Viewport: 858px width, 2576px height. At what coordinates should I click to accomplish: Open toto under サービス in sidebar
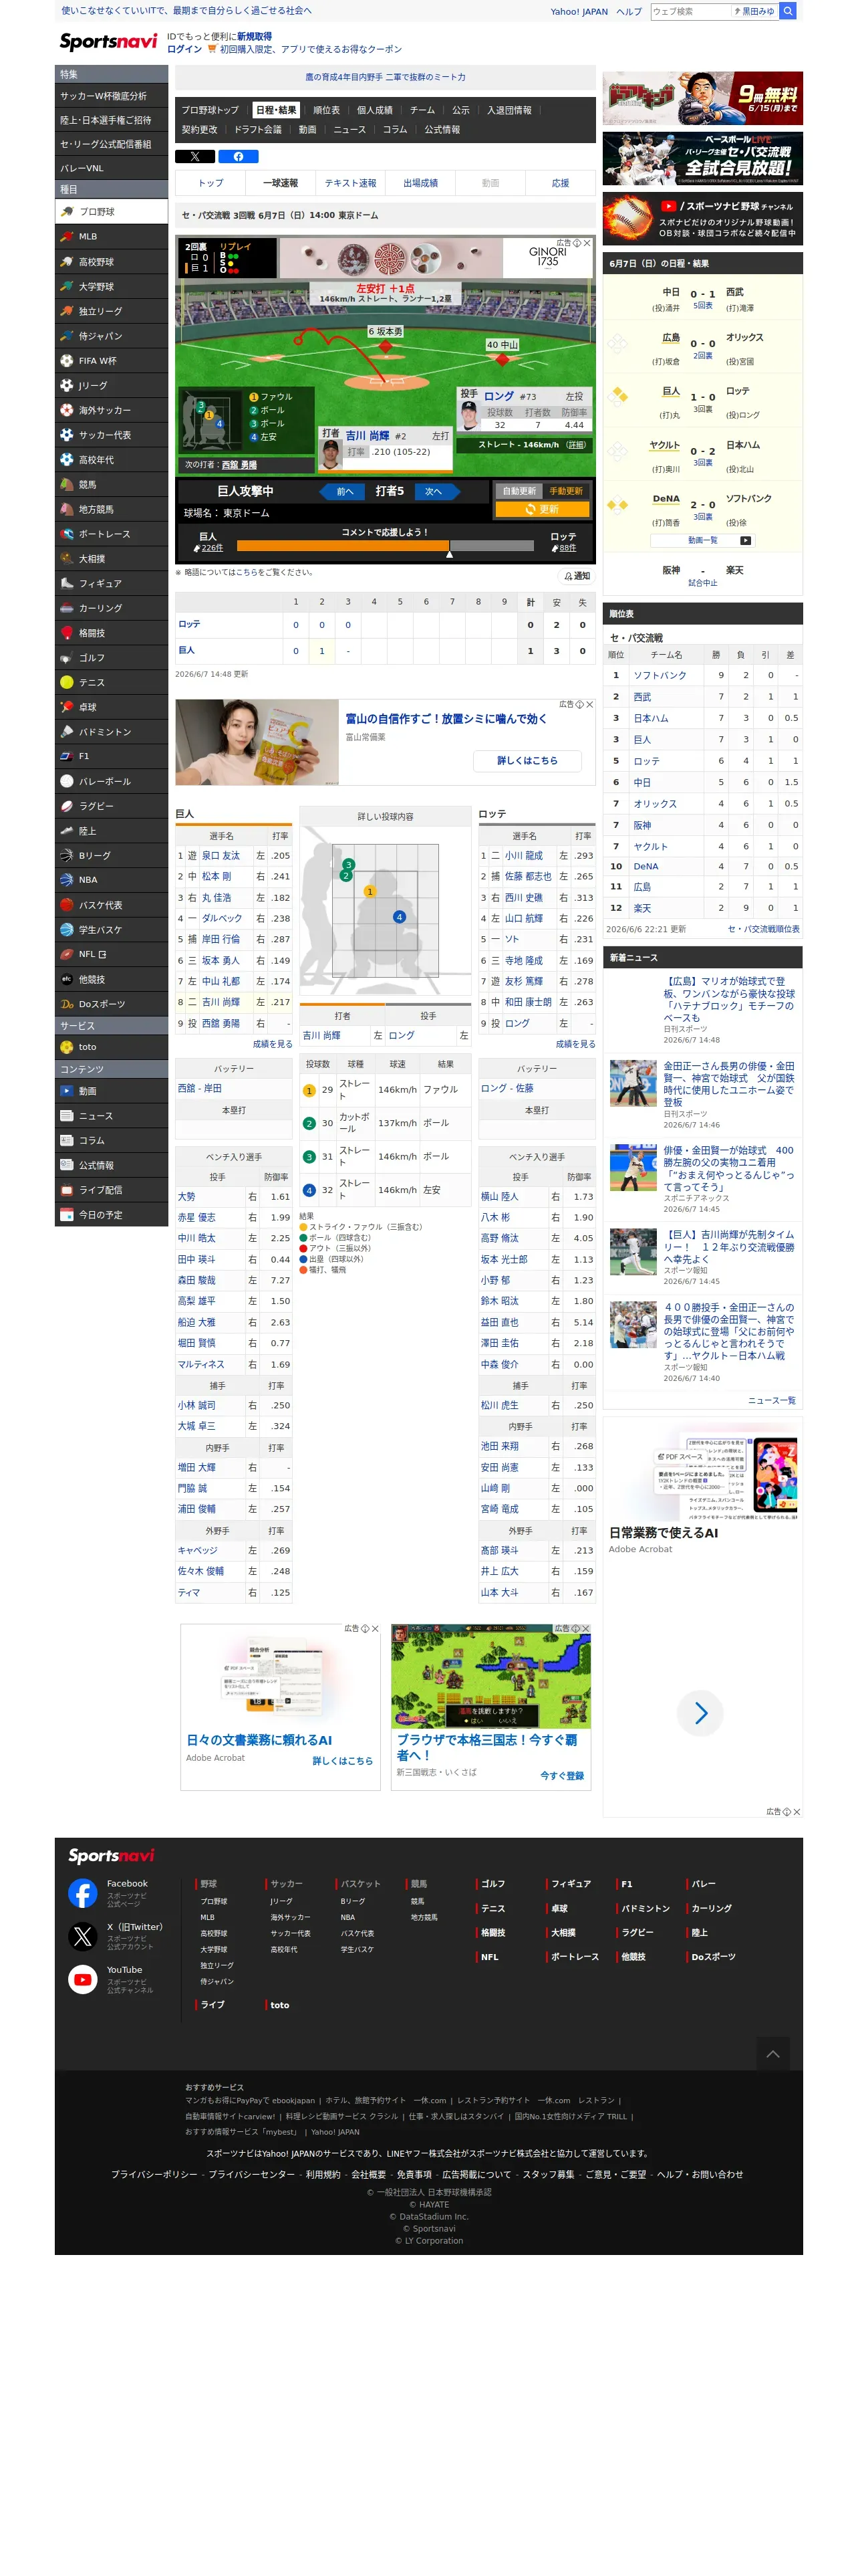[x=111, y=1047]
